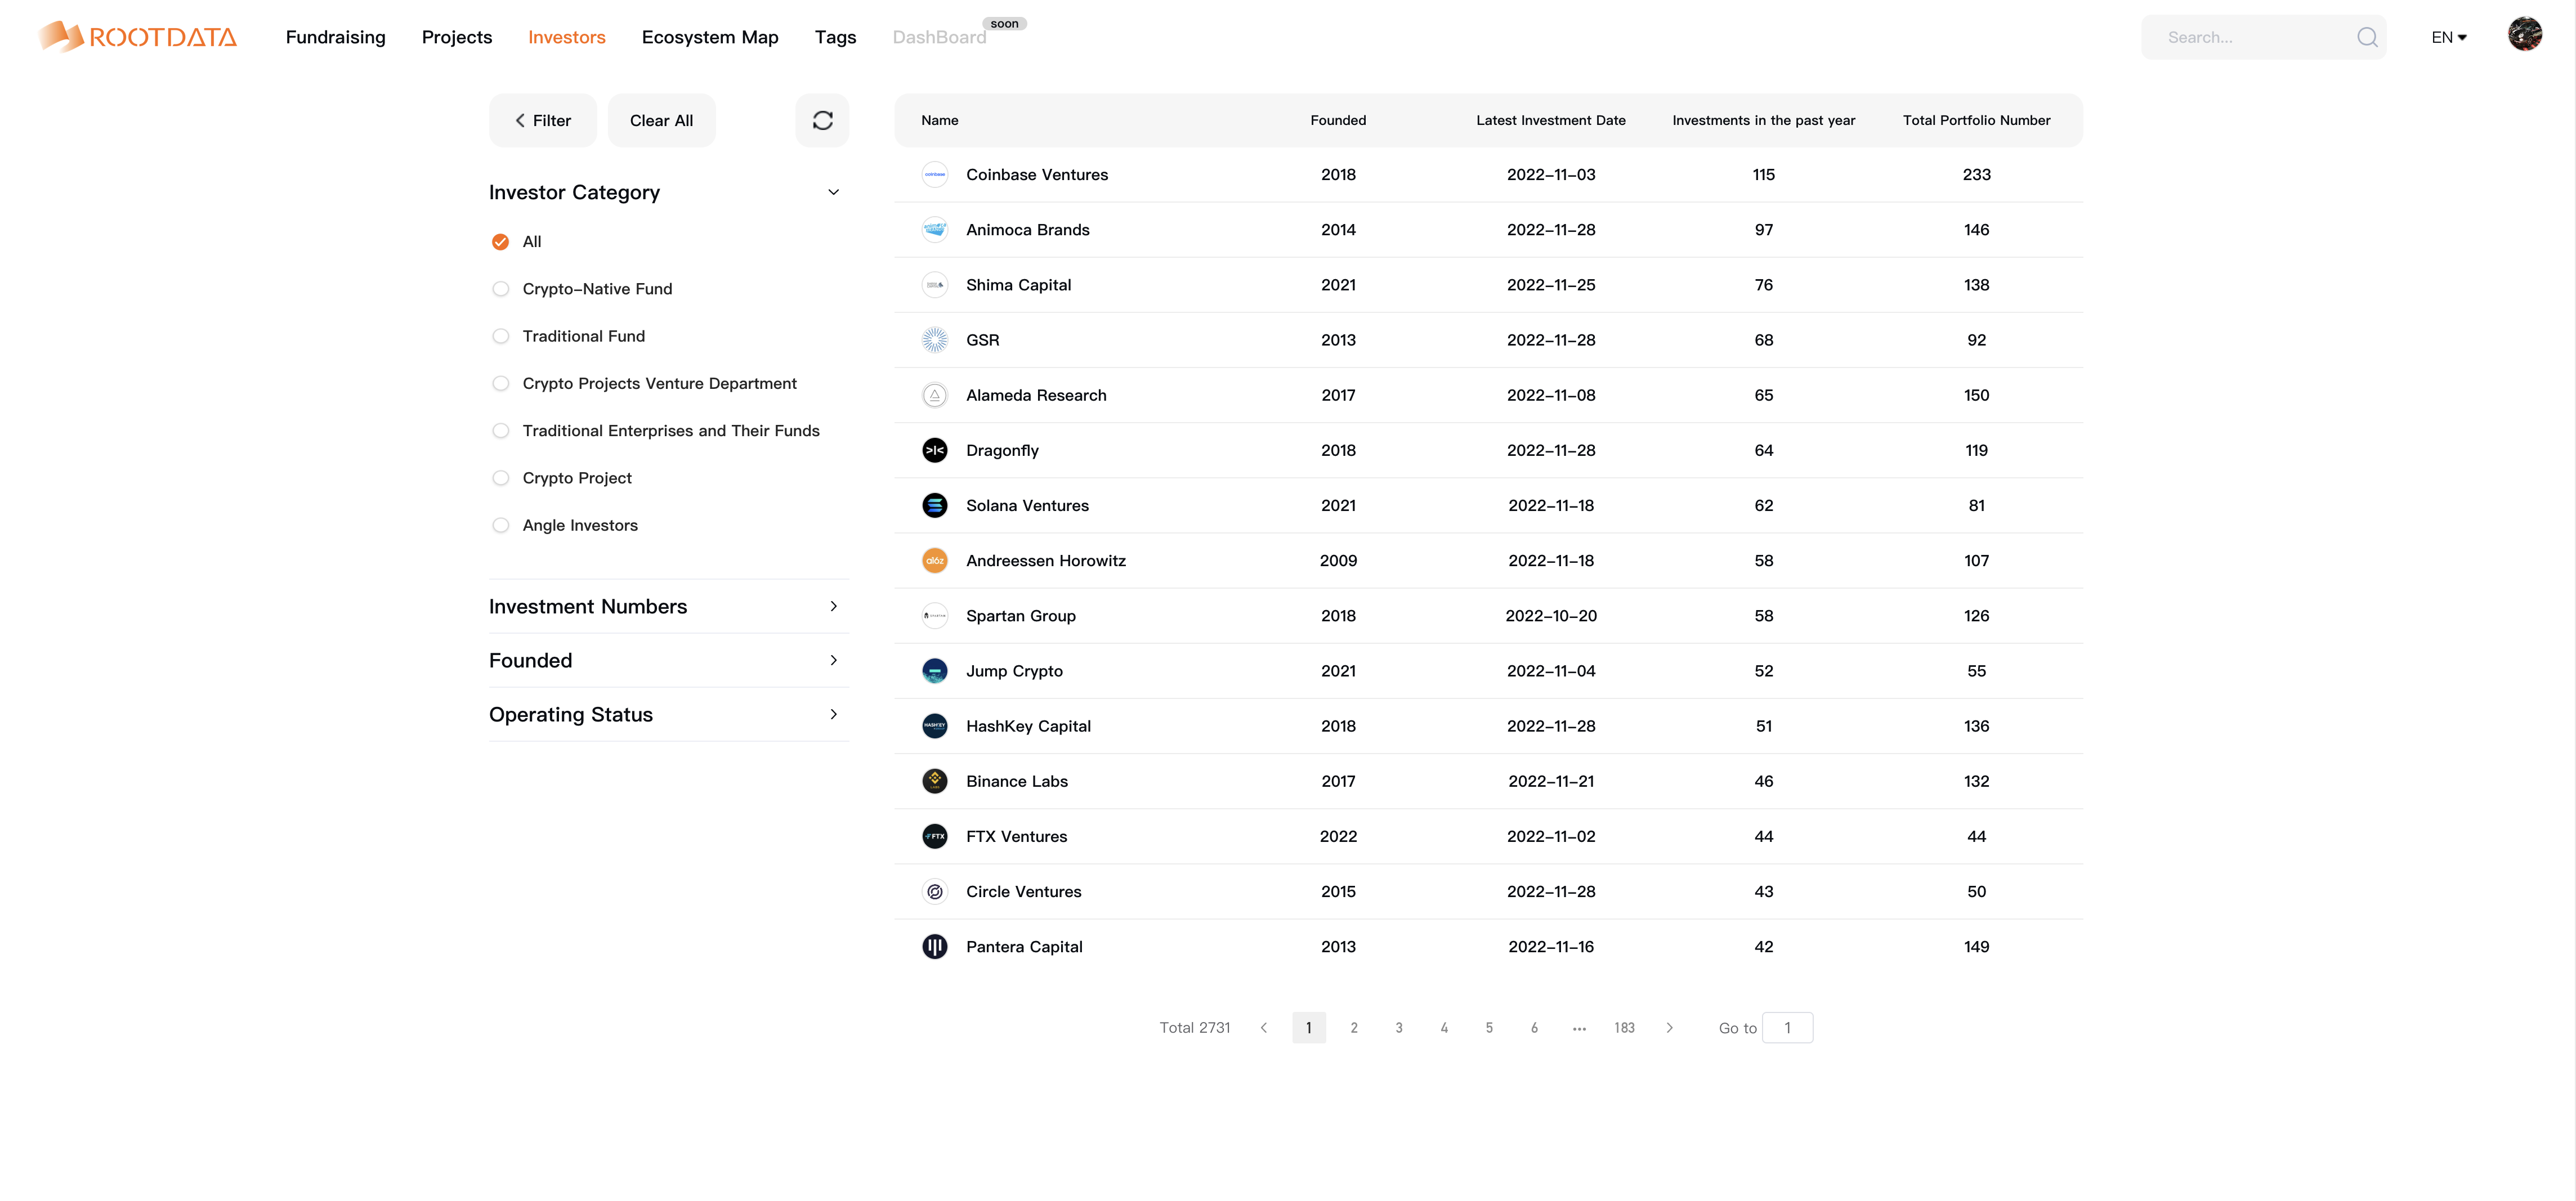This screenshot has width=2576, height=1201.
Task: Jump to last page 183
Action: [1623, 1027]
